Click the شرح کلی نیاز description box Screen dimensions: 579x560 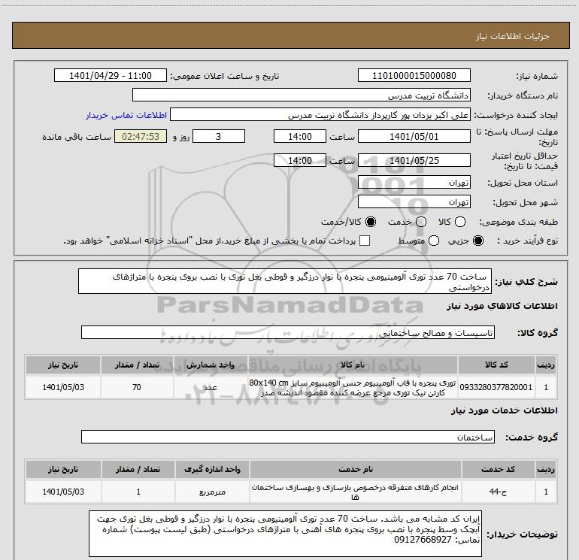point(285,281)
